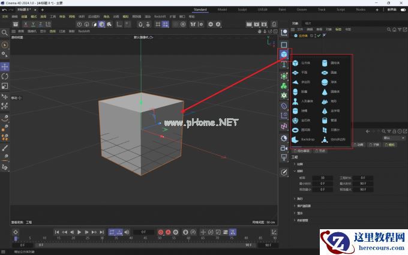
Task: Select the Scale tool in left toolbar
Action: tap(5, 86)
